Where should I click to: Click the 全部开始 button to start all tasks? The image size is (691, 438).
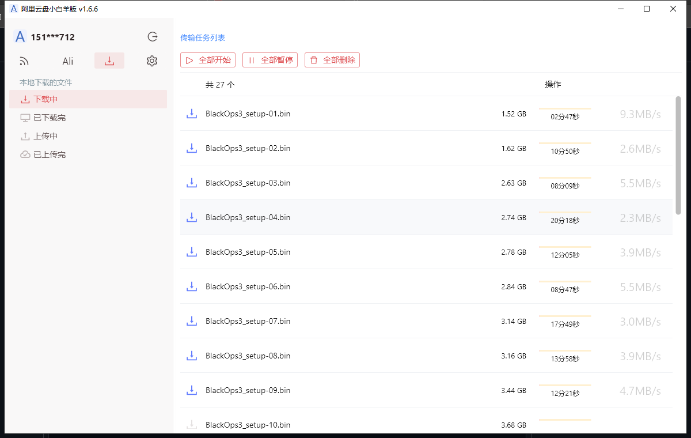click(x=207, y=60)
